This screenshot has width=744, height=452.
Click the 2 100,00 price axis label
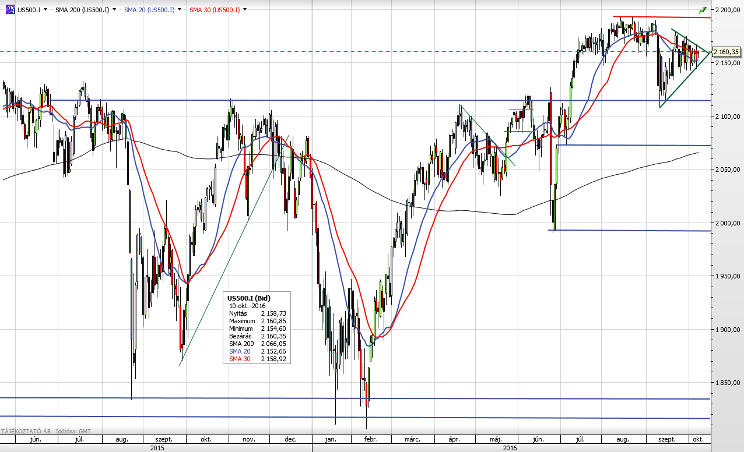[x=727, y=116]
